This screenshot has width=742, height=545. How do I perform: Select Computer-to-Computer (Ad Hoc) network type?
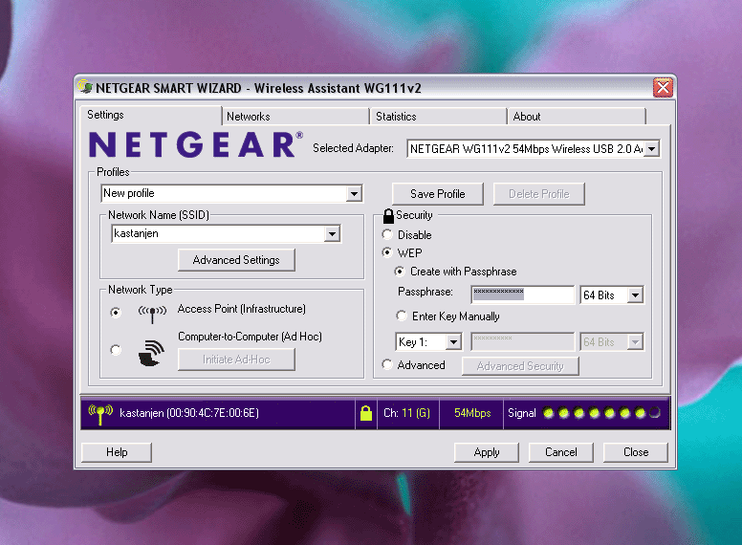click(116, 350)
